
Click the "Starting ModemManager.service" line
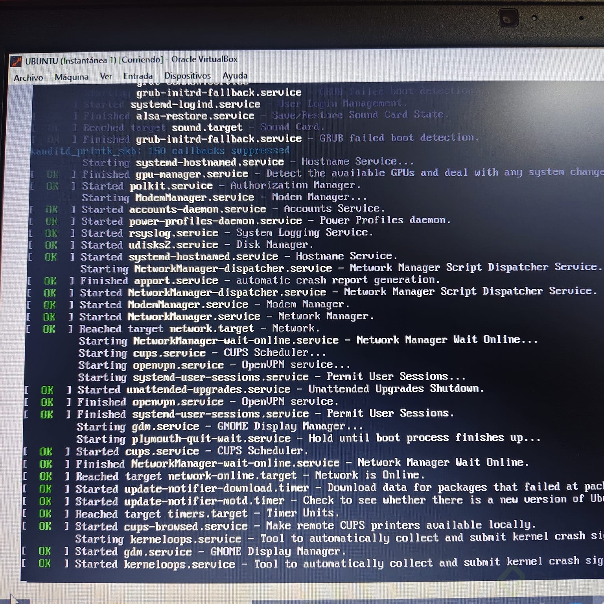224,197
